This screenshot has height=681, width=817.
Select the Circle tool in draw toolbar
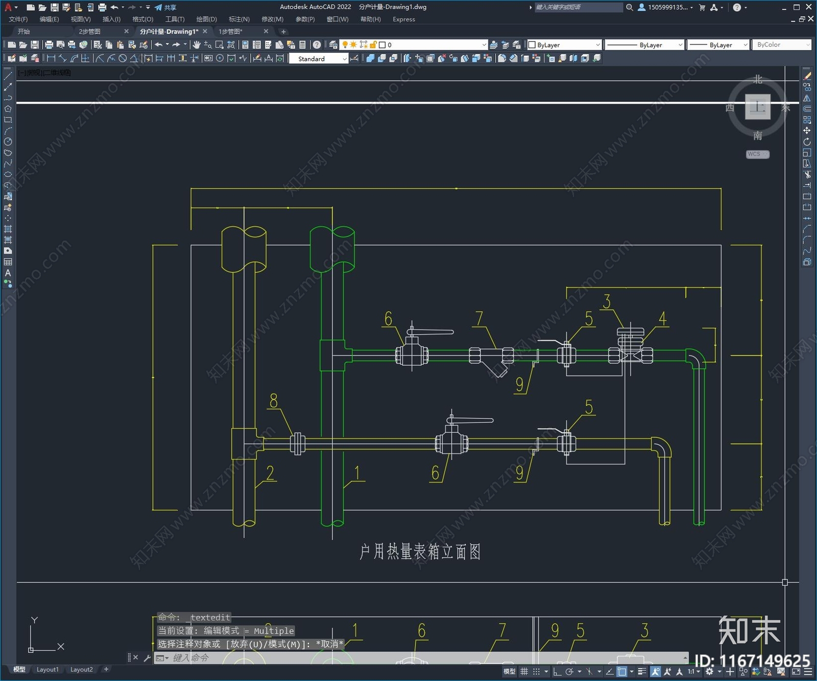(8, 142)
